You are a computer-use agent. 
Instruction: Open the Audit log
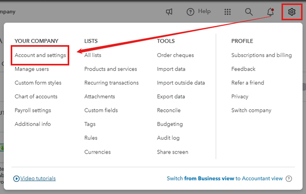(168, 138)
